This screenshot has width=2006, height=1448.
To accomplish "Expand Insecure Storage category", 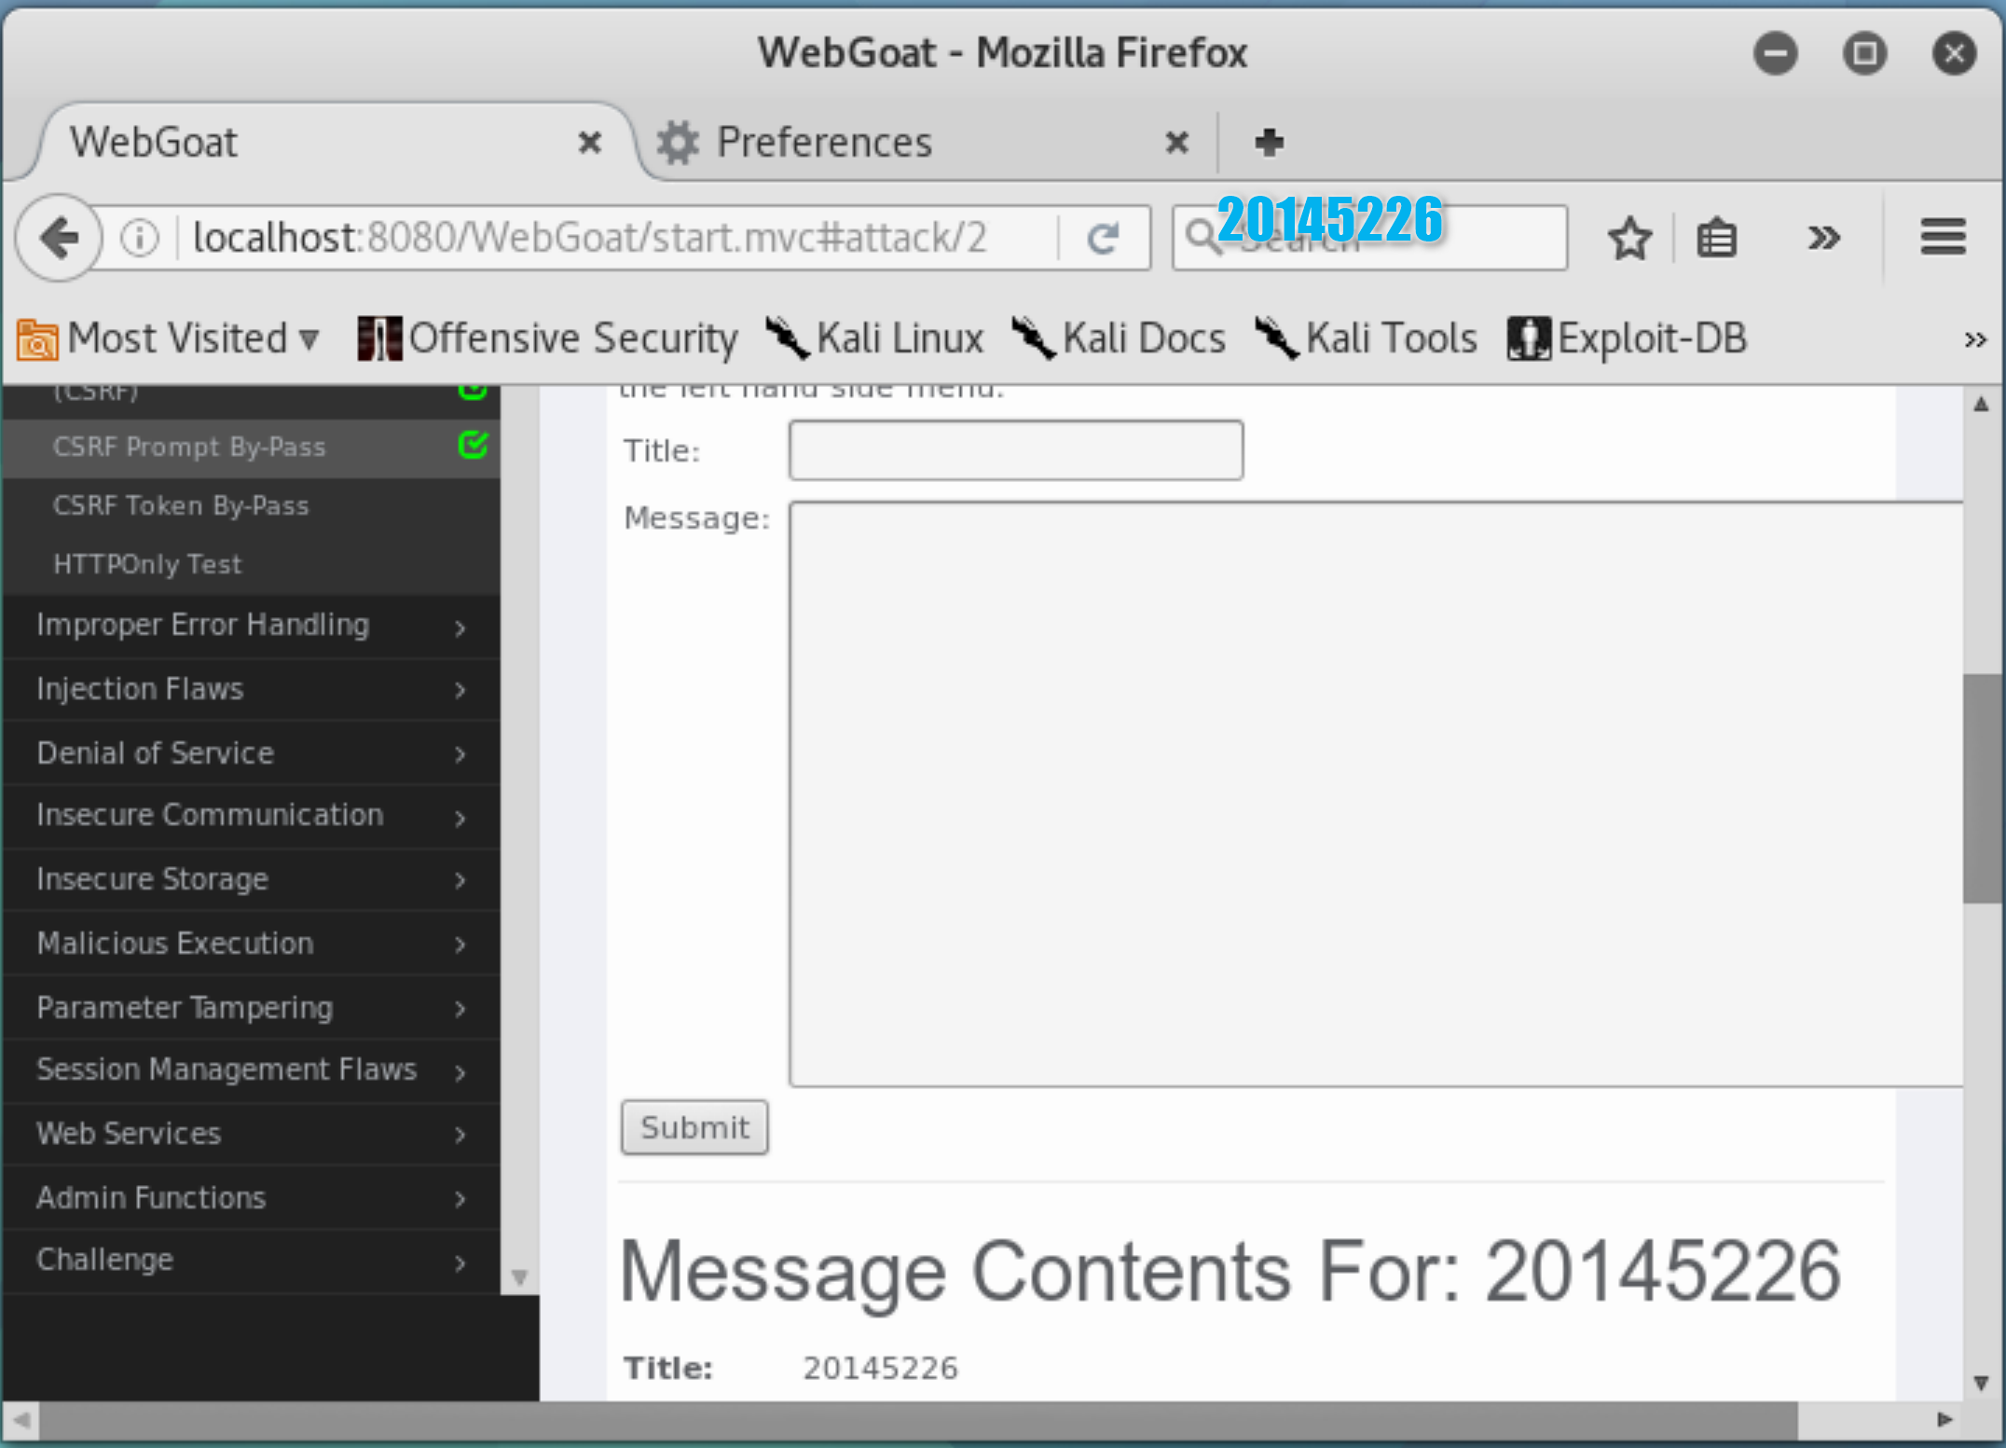I will pos(251,879).
